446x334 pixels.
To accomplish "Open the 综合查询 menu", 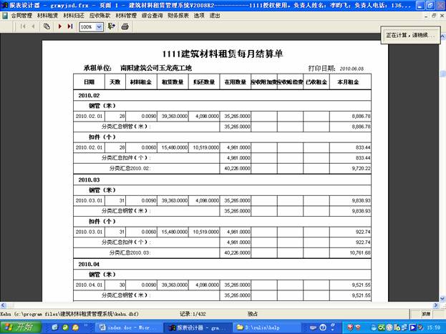I will click(152, 14).
